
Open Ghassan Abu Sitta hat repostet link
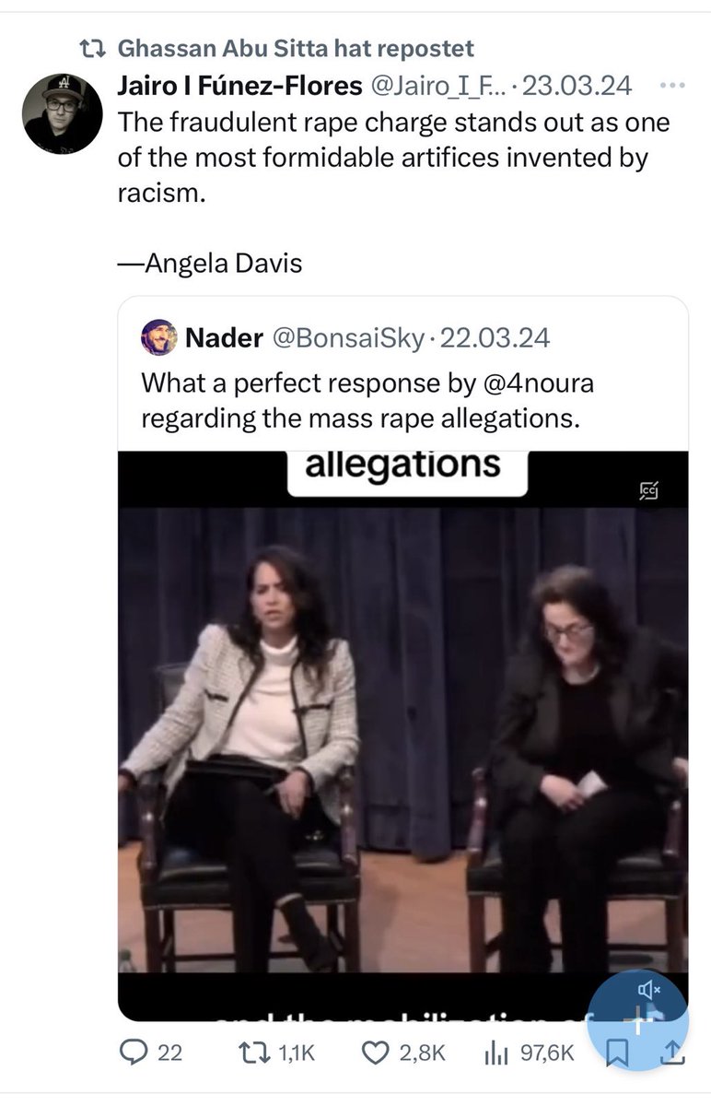coord(295,47)
